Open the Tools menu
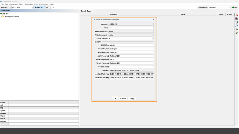The image size is (239, 134). (21, 4)
